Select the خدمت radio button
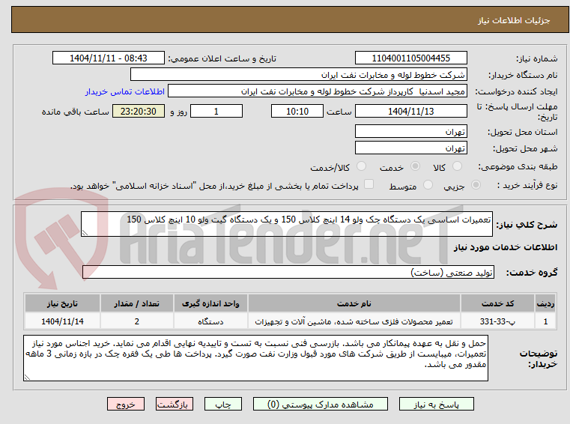The image size is (570, 424). click(x=415, y=166)
